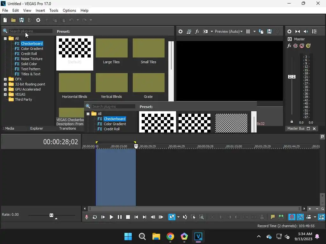Screen dimensions: 326x244
Task: Select Normal edit tool
Action: point(172,217)
